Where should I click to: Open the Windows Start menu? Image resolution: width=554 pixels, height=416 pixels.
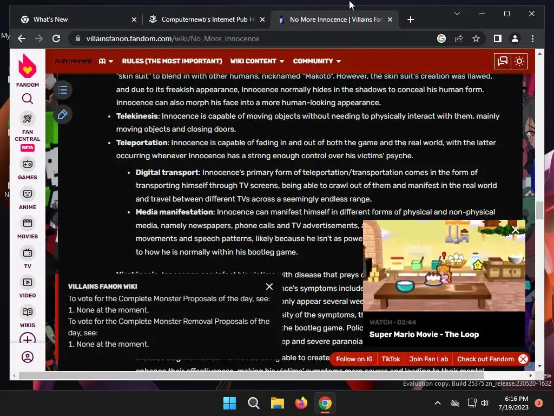(x=229, y=403)
